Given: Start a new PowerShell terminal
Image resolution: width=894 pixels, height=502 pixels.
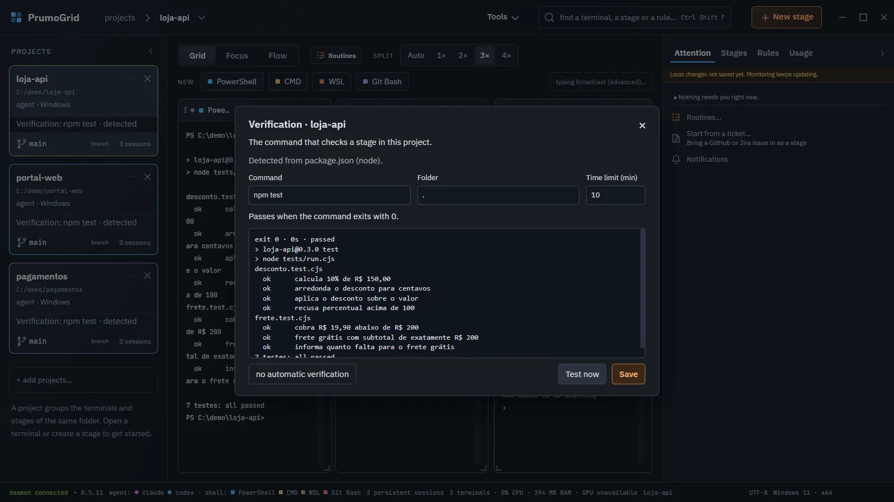Looking at the screenshot, I should click(232, 81).
